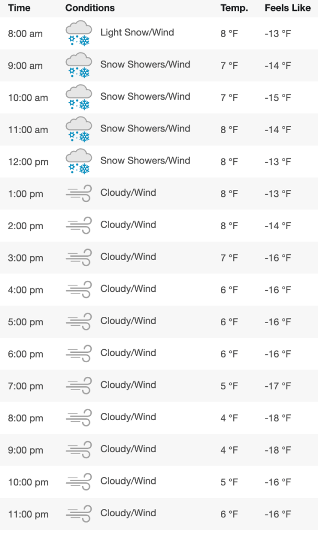Click the 8:00 am light snow icon
This screenshot has width=318, height=534.
tap(79, 34)
